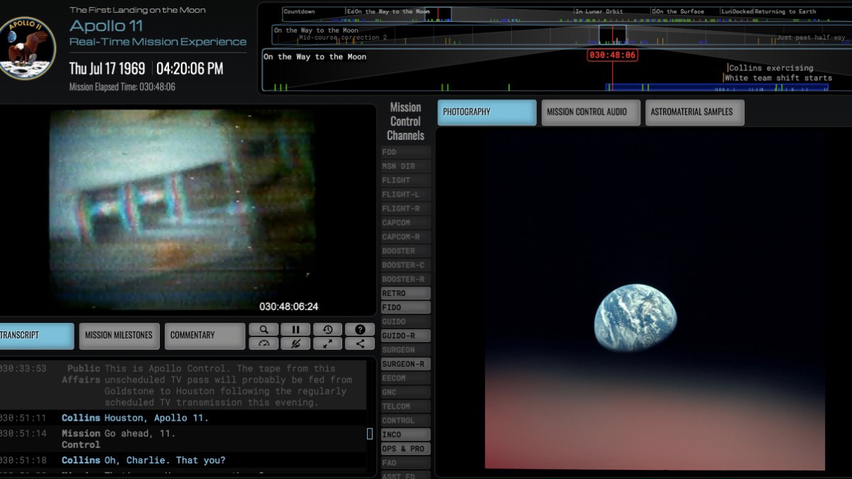Select the OPS & PRO channel
852x479 pixels.
(405, 448)
